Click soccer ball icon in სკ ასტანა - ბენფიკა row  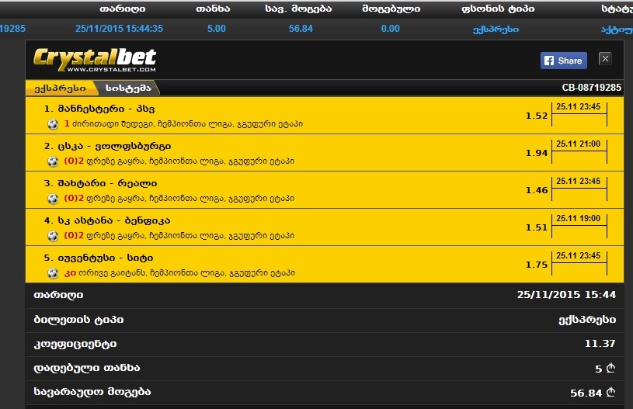point(53,236)
